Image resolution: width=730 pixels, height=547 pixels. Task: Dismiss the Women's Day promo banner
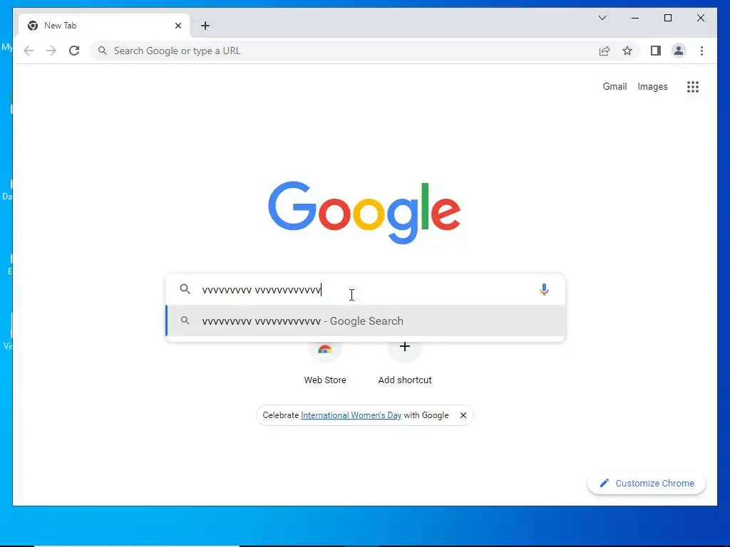[x=463, y=415]
